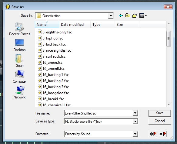
Task: Open Recent Places in sidebar
Action: (19, 29)
